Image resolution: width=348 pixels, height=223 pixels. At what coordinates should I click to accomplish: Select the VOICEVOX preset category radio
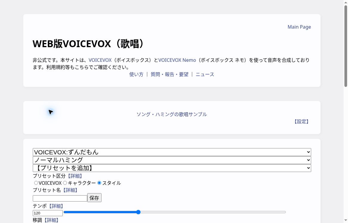coord(36,183)
